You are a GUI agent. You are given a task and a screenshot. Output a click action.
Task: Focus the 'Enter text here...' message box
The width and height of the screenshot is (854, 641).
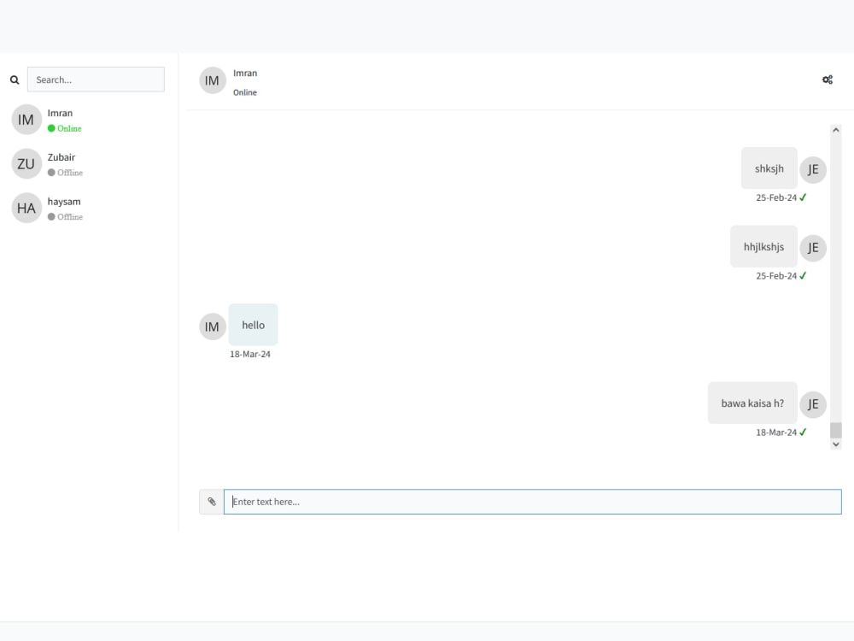click(x=533, y=502)
